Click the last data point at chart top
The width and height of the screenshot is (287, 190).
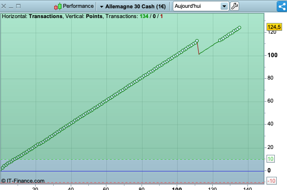point(239,28)
